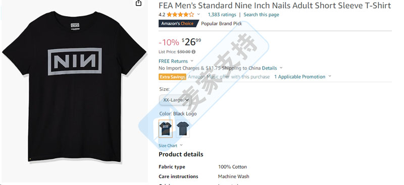Screen dimensions: 404x185
Task: Click Amazon Music offer with this purchase text
Action: tap(229, 77)
